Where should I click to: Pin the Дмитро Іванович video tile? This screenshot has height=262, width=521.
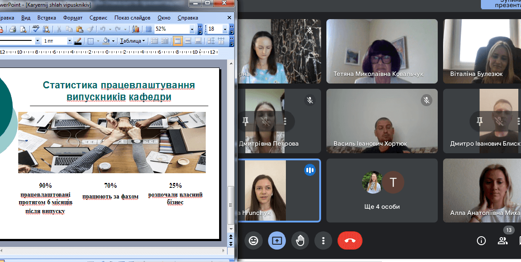click(480, 121)
